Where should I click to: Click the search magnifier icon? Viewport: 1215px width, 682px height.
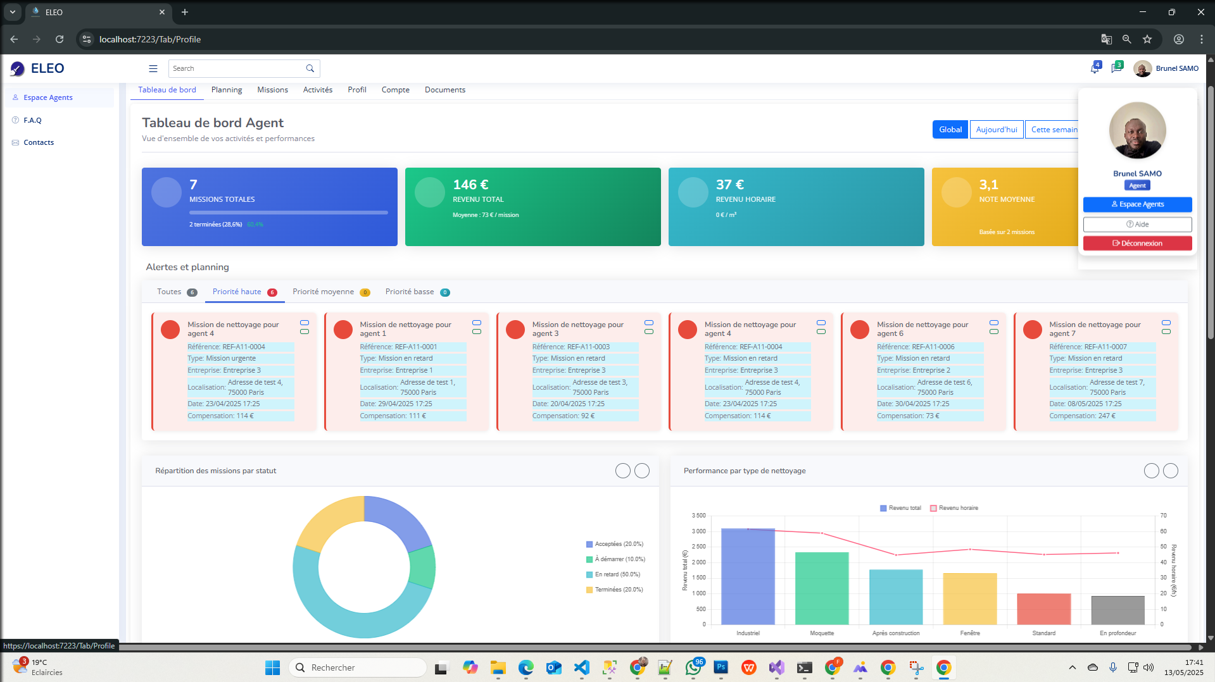coord(310,68)
